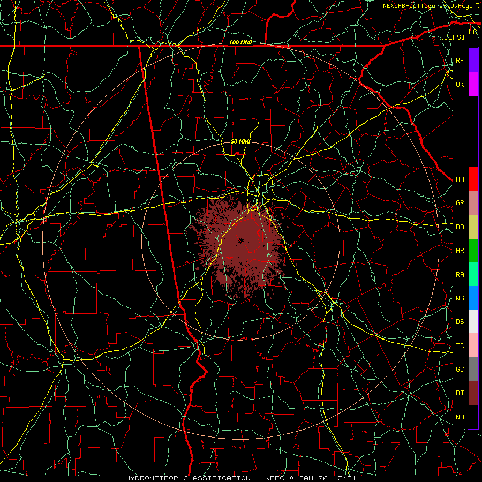Click the 50 NMI range ring label
This screenshot has width=482, height=482.
240,141
